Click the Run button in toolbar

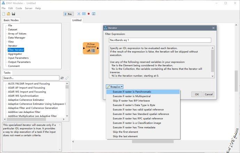(69, 14)
